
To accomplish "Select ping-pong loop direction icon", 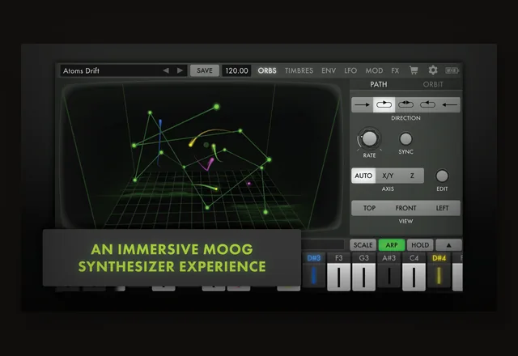I will click(405, 104).
